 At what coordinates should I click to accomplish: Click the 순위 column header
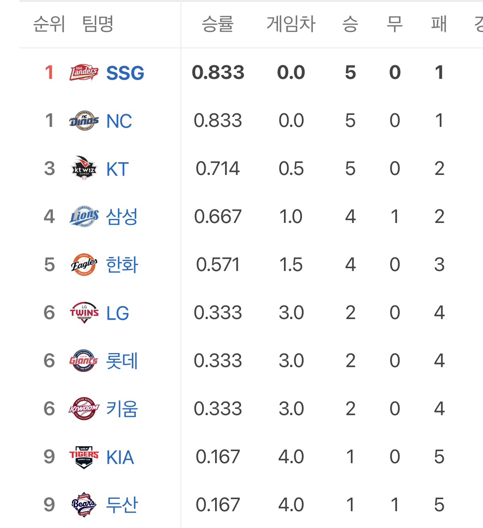[x=49, y=24]
